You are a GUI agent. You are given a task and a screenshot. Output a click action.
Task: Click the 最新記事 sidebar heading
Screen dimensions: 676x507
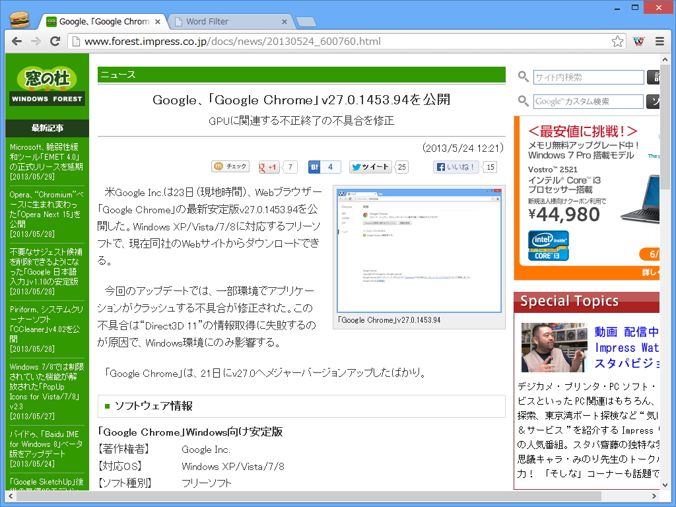click(x=47, y=128)
